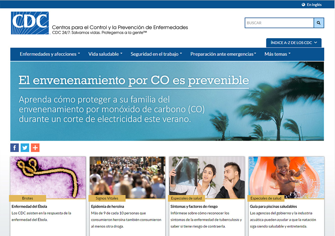Share on Facebook icon
The image size is (335, 236).
coord(14,148)
